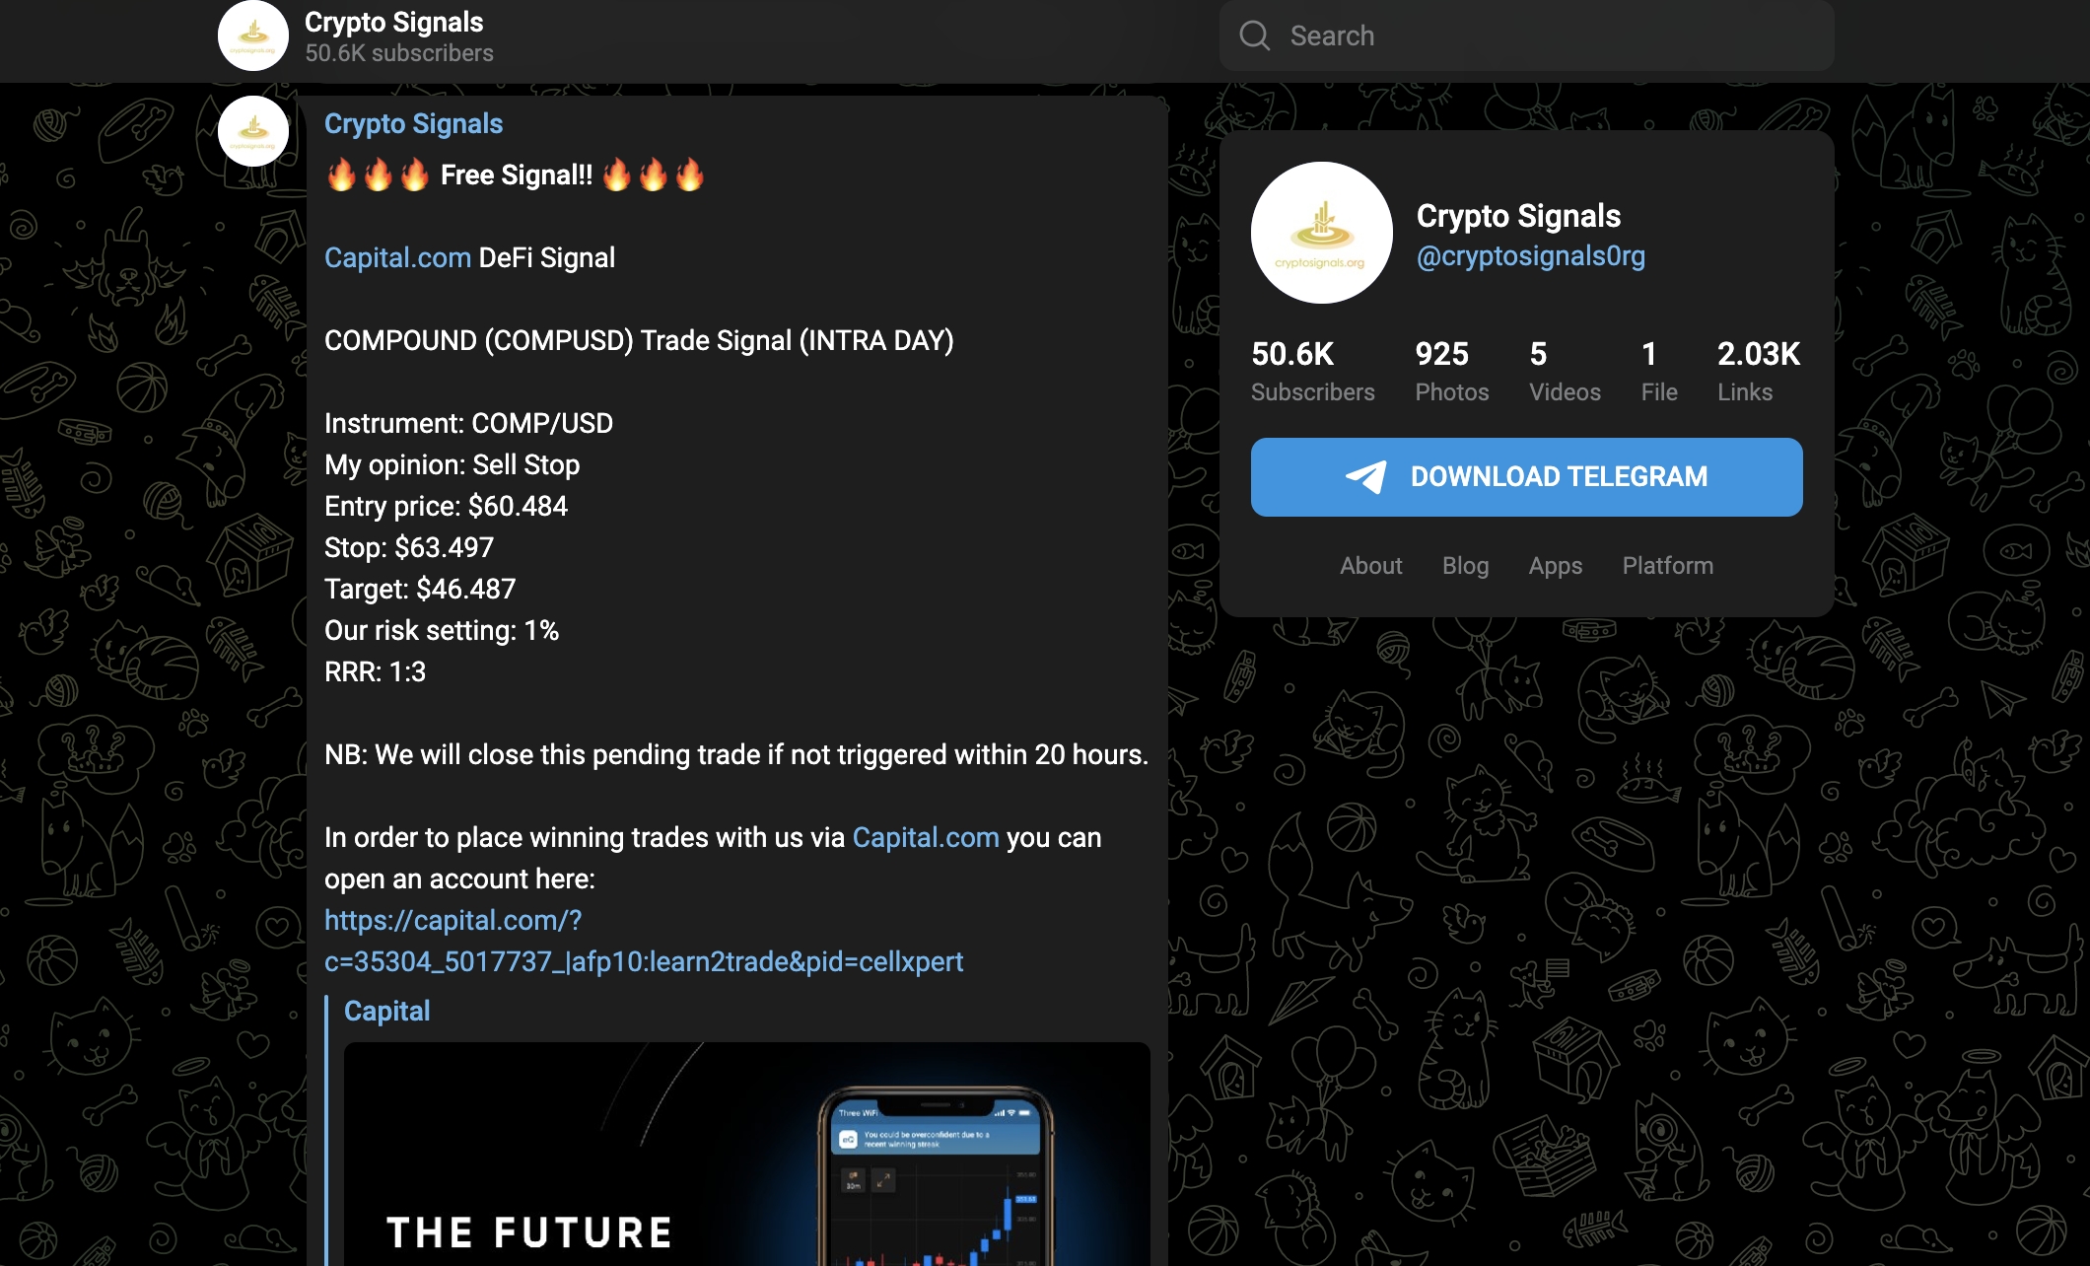Open the About section in profile
Image resolution: width=2090 pixels, height=1266 pixels.
1370,564
